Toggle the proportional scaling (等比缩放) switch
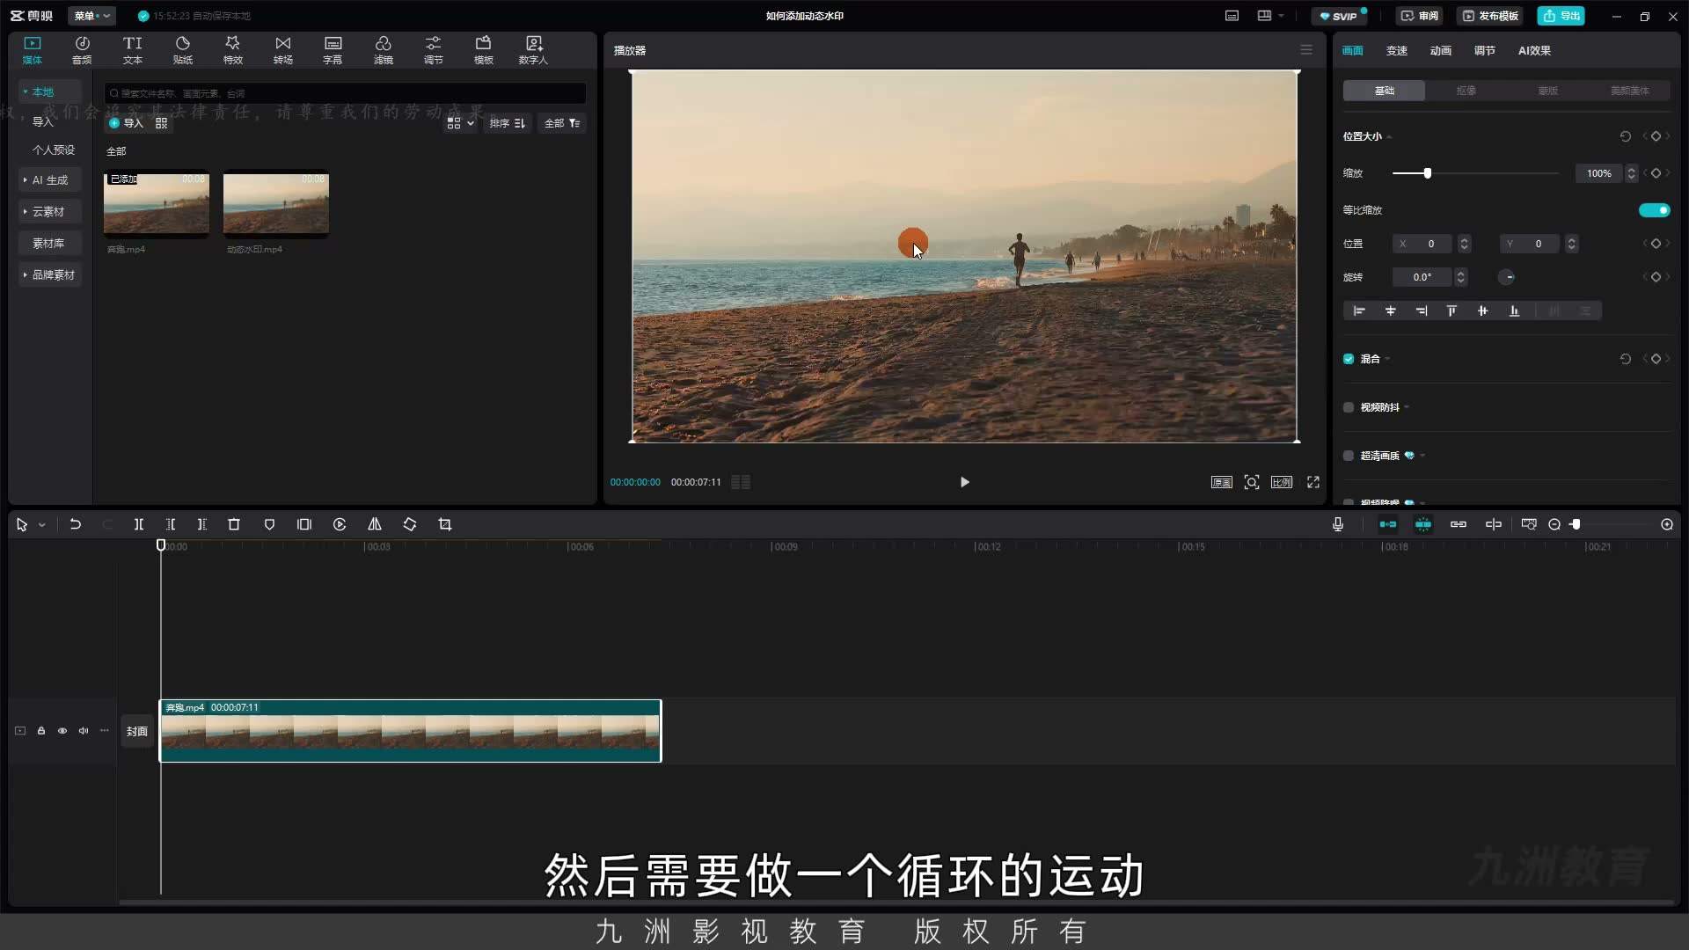Viewport: 1689px width, 950px height. click(1654, 210)
